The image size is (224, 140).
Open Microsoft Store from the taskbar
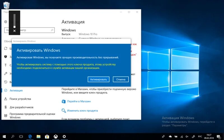point(47,137)
